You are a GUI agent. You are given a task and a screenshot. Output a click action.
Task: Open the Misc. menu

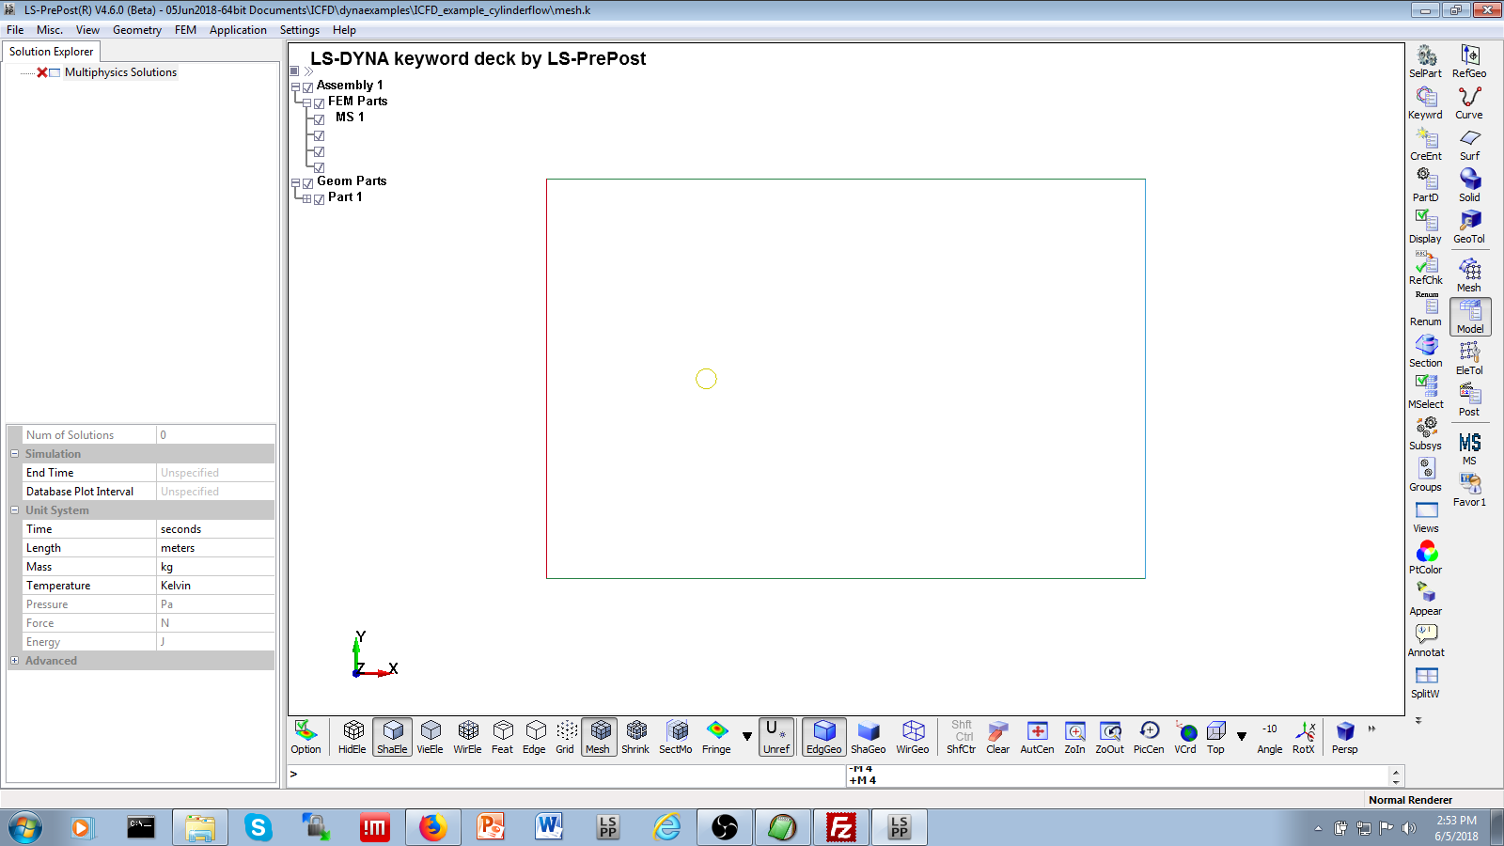pos(50,30)
